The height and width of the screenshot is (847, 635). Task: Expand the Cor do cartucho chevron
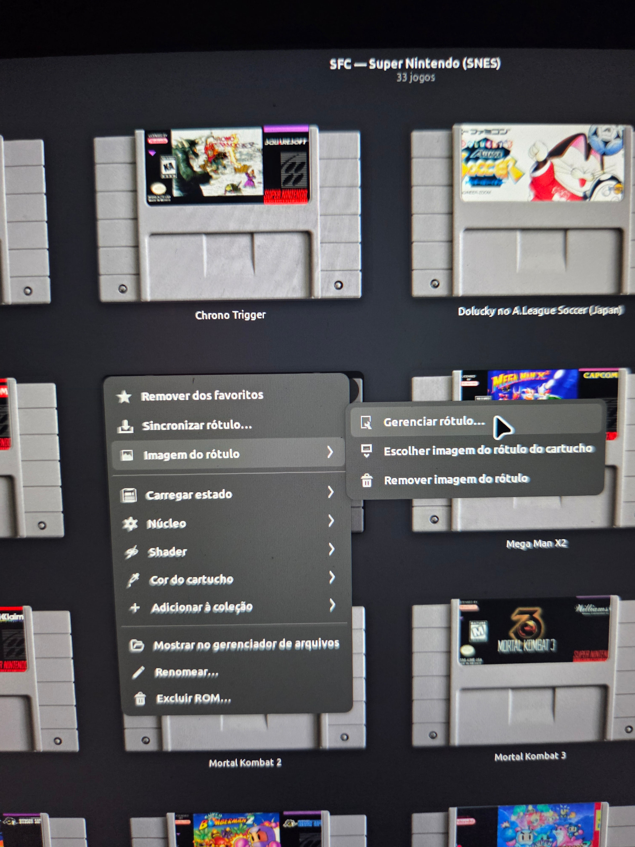[x=332, y=577]
